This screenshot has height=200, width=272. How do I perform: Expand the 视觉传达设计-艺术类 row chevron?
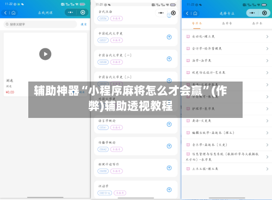point(267,73)
